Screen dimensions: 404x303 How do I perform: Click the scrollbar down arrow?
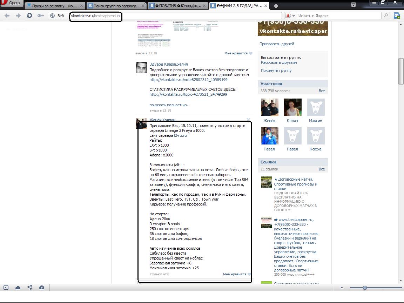tap(400, 281)
